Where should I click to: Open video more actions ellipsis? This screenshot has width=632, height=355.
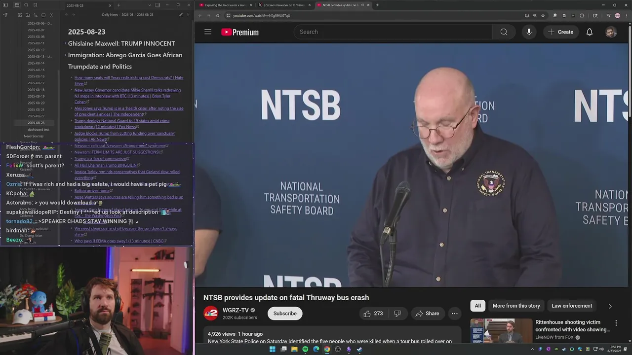point(455,314)
